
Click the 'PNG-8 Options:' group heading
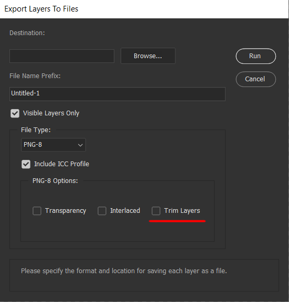(55, 181)
